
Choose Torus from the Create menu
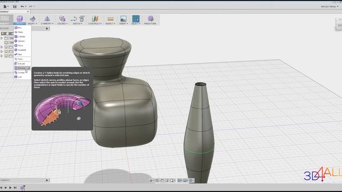[22, 45]
